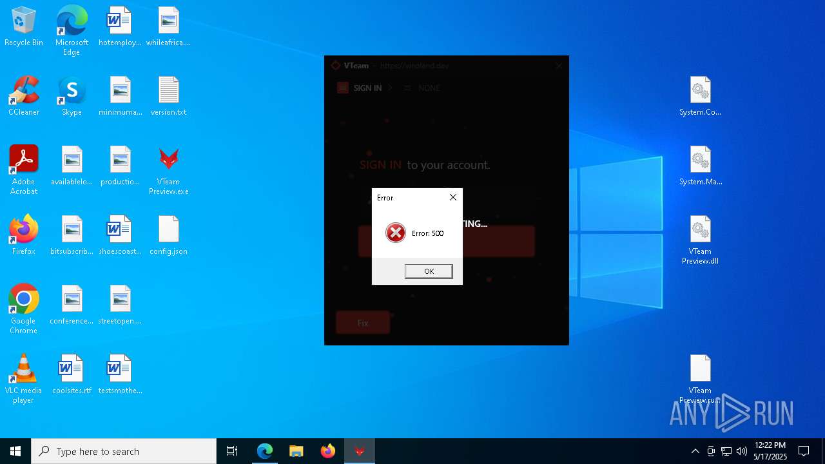Select the NONE menu item in VTeam
The height and width of the screenshot is (464, 825).
point(422,88)
